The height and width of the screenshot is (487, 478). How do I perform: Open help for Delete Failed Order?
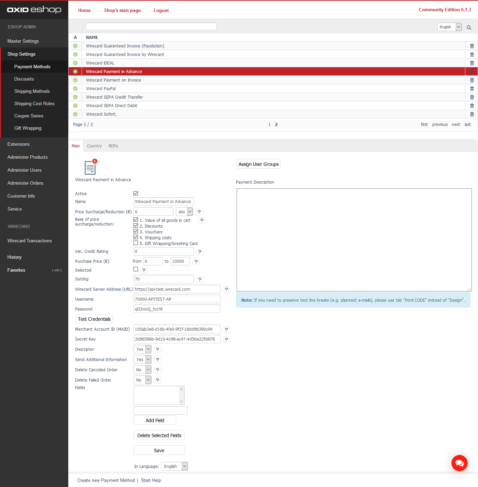click(157, 380)
